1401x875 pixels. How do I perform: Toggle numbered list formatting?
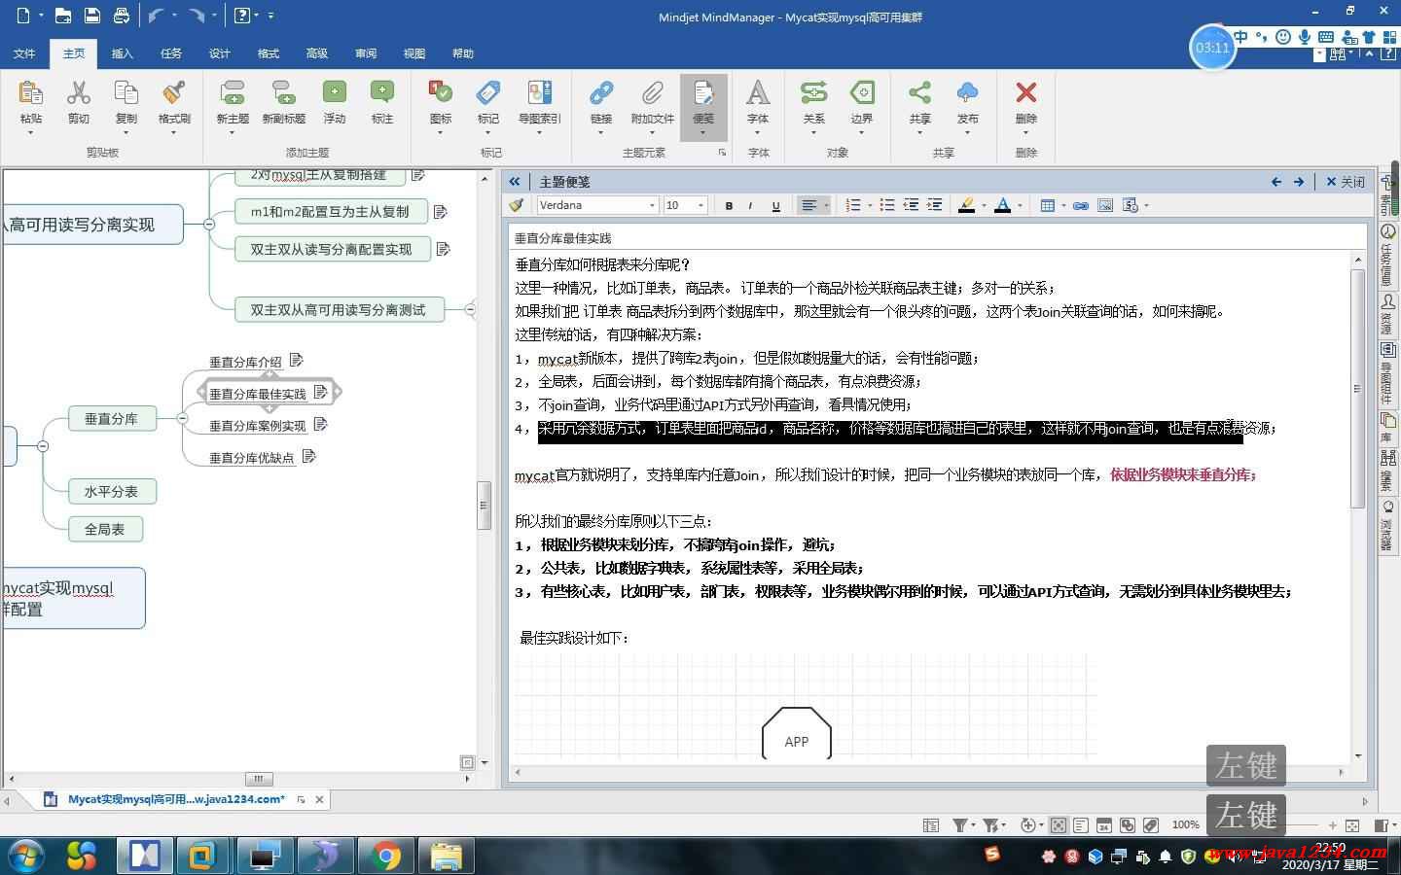(853, 205)
